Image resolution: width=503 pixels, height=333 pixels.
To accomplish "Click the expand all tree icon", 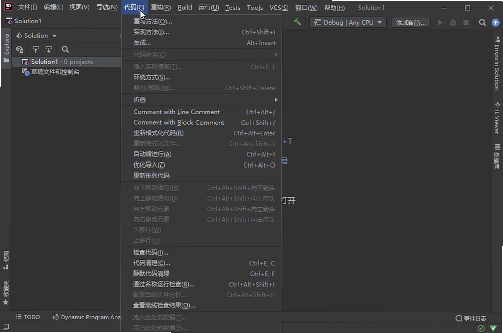I will (36, 49).
